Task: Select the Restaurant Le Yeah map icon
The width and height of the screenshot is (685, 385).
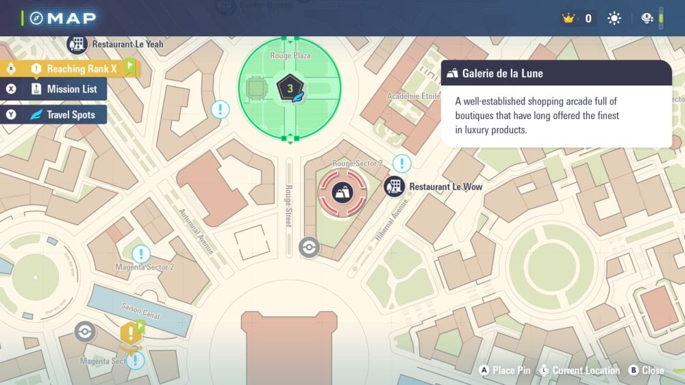Action: (77, 44)
